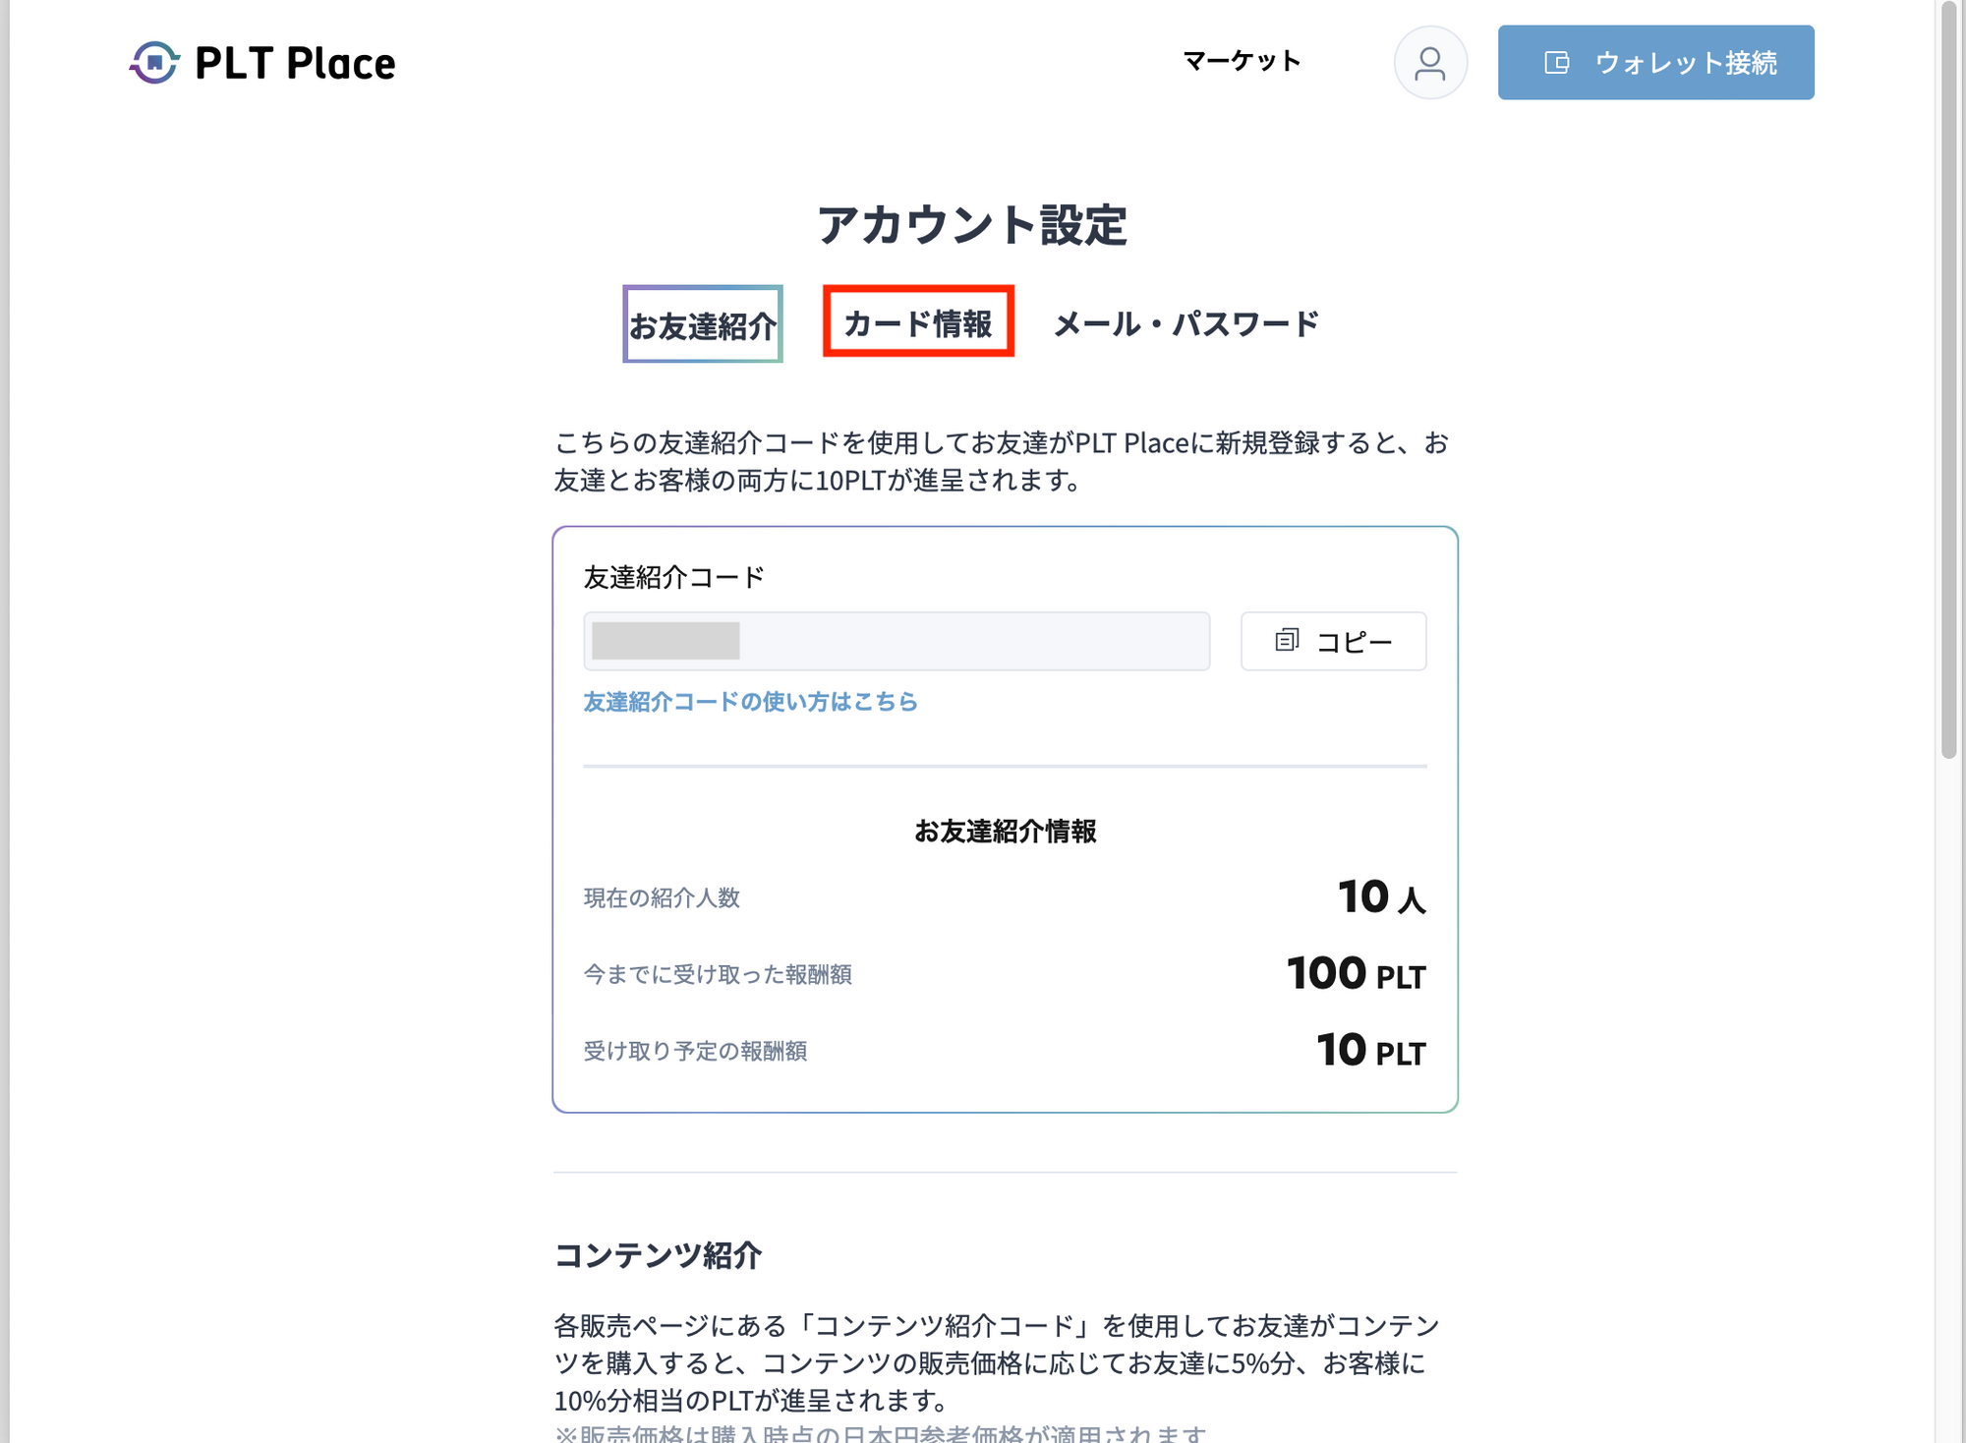Select the お友達紹介 tab
This screenshot has height=1443, width=1966.
tap(703, 324)
